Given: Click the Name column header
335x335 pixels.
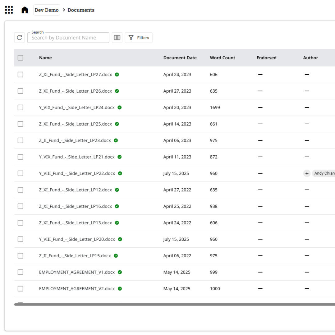Looking at the screenshot, I should tap(45, 58).
